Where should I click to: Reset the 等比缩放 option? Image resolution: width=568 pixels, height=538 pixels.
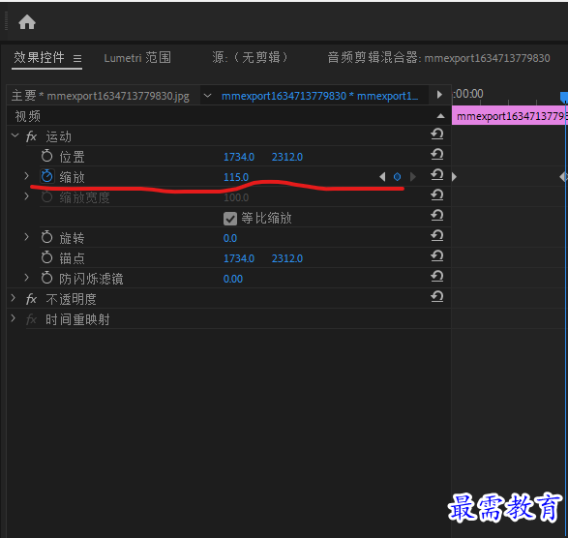pyautogui.click(x=437, y=215)
